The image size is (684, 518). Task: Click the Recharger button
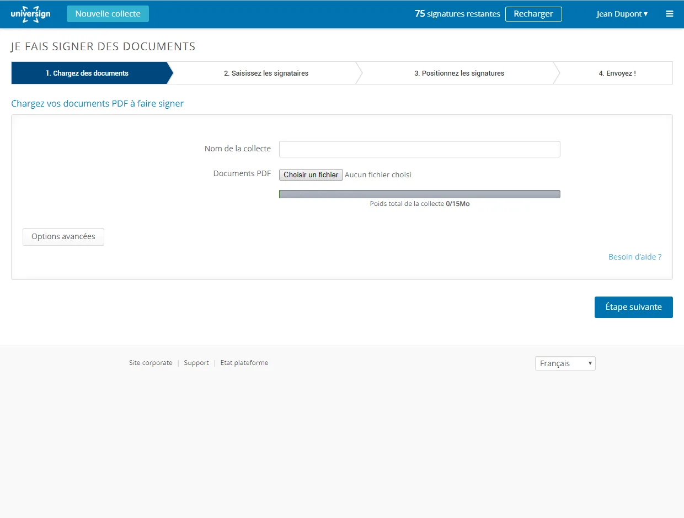(x=533, y=14)
